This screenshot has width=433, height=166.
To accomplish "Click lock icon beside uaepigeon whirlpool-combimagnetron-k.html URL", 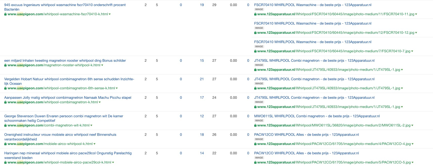I will pos(6,102).
